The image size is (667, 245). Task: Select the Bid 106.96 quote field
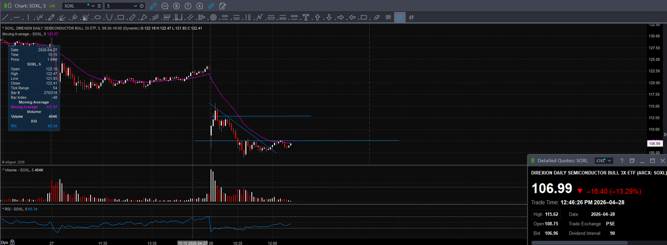[x=546, y=233]
